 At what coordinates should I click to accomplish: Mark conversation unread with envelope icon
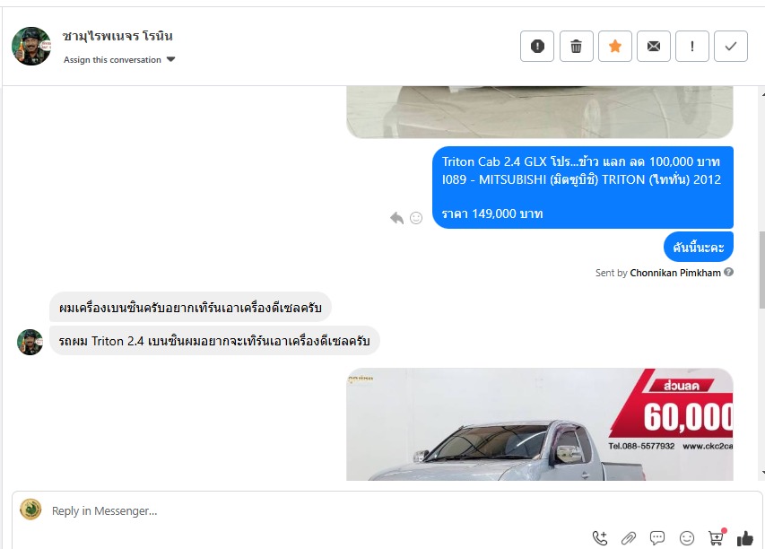(x=654, y=47)
